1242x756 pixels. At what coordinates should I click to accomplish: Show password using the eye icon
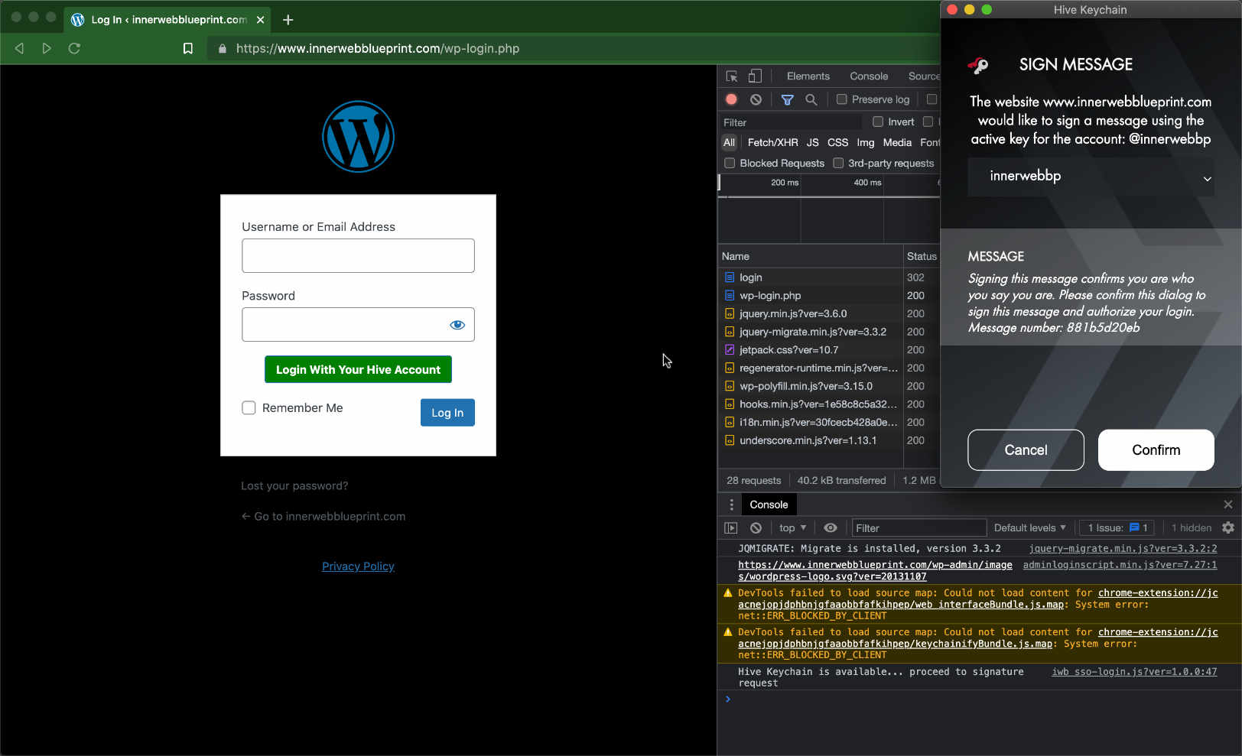[x=457, y=325]
